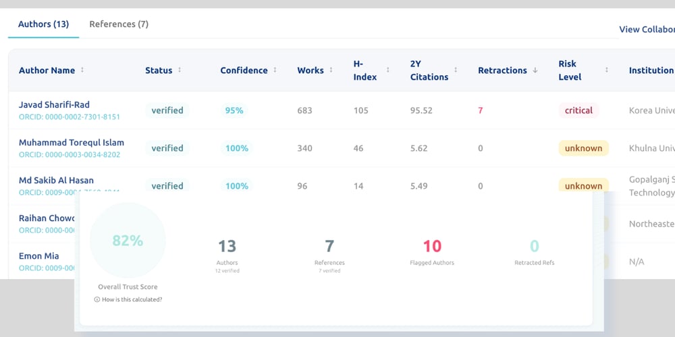Select Muhammad Torequl Islam author name

tap(72, 142)
